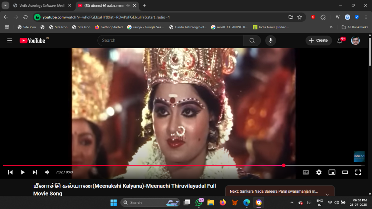Open the ENG IN language switcher
Screen dimensions: 372x209
coord(320,202)
